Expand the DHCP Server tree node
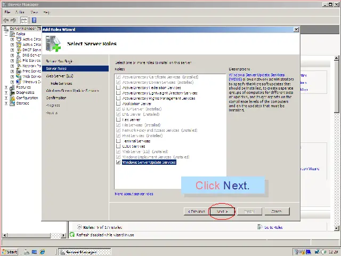Image resolution: width=341 pixels, height=256 pixels. pyautogui.click(x=12, y=50)
